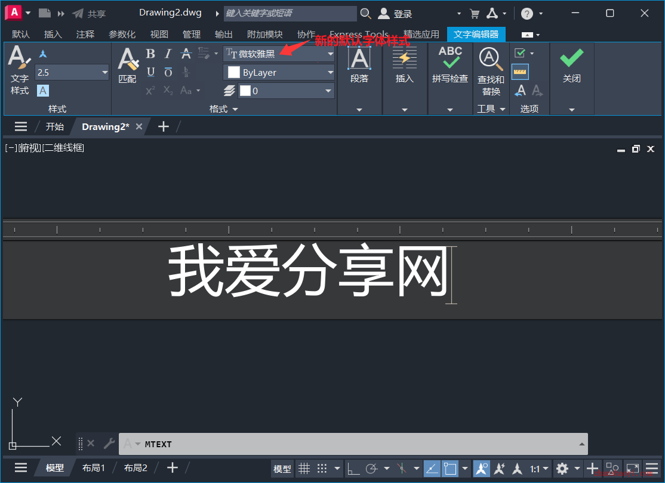Toggle Bold formatting

point(150,54)
